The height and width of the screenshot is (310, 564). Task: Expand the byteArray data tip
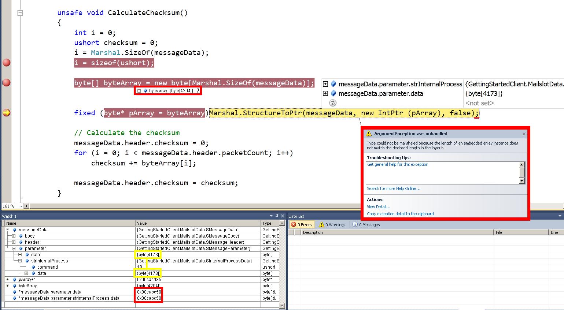pyautogui.click(x=139, y=91)
